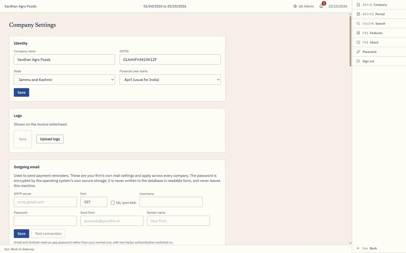
Task: Open the notifications bell icon
Action: [321, 6]
